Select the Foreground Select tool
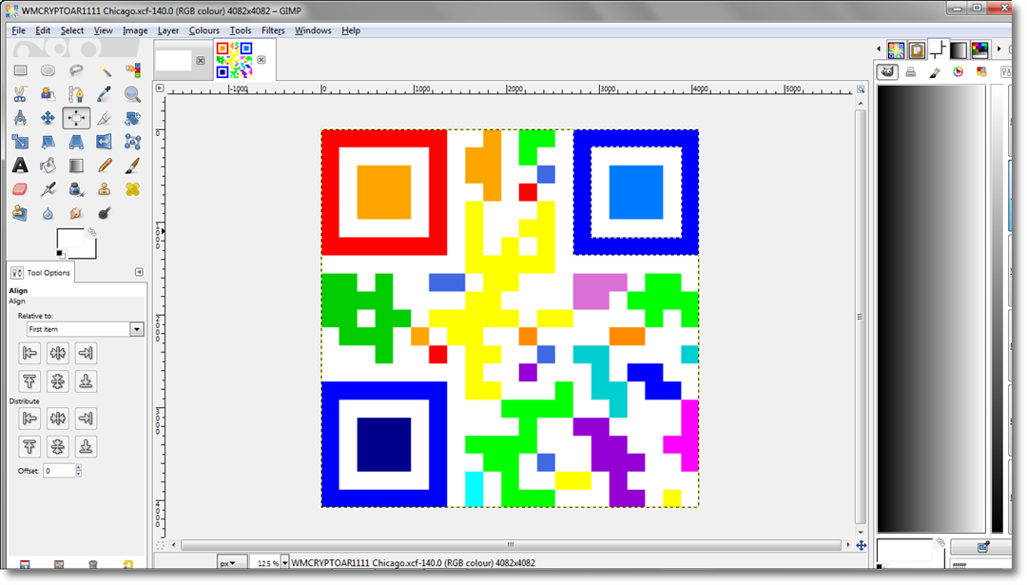This screenshot has height=585, width=1027. [x=48, y=94]
